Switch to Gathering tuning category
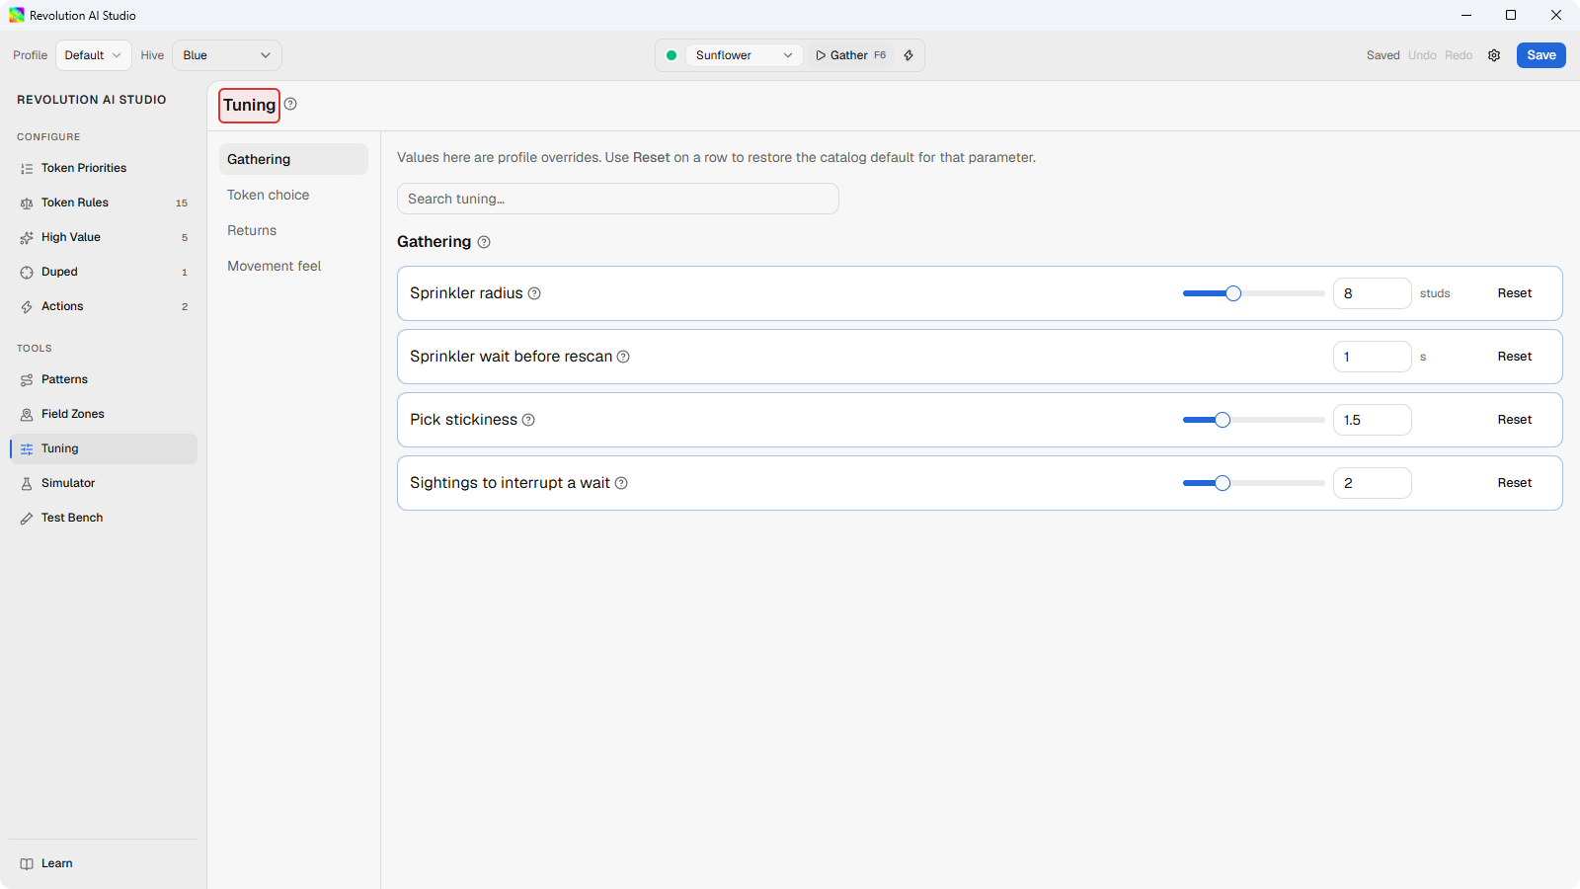Image resolution: width=1580 pixels, height=889 pixels. [293, 159]
